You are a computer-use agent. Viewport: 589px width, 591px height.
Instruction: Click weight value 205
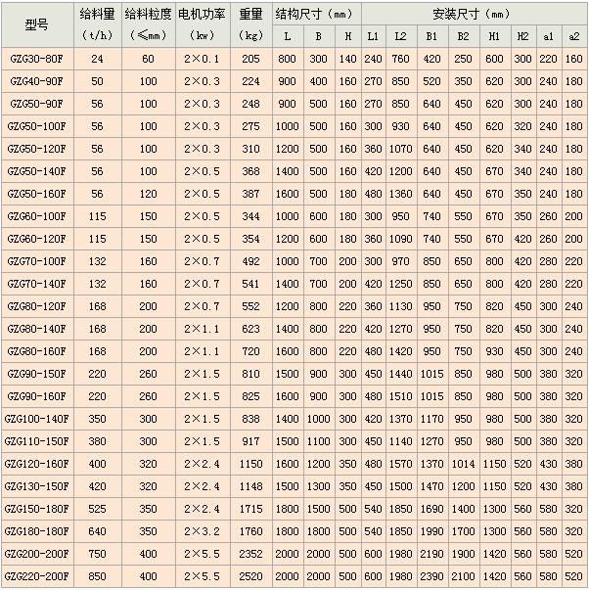pos(250,59)
